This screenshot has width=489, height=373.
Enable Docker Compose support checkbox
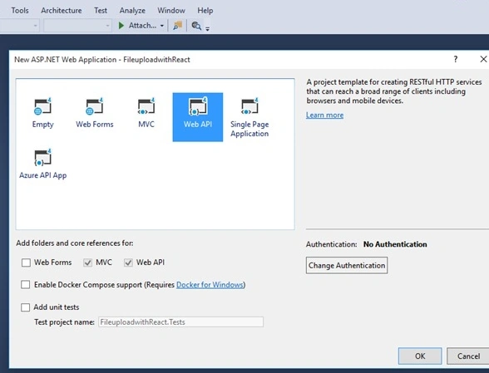[26, 284]
